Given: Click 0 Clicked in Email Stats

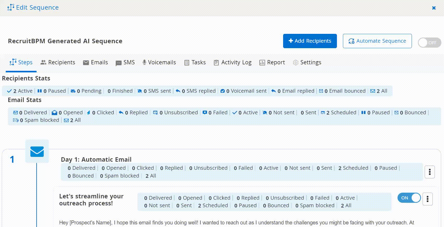Looking at the screenshot, I should pos(100,113).
